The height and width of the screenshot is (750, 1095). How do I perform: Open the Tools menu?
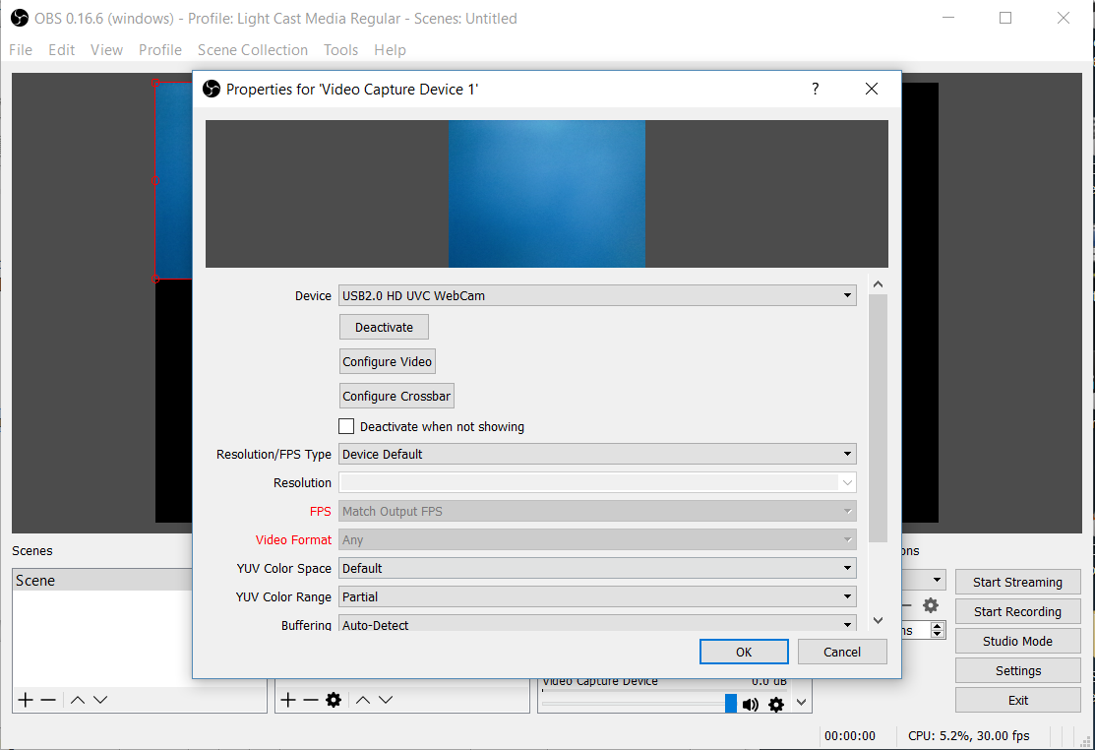340,50
